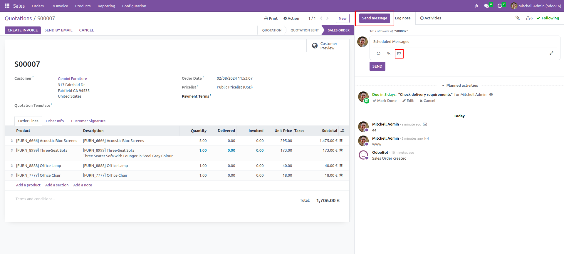Open full composer expand icon
Viewport: 564px width, 254px height.
(551, 53)
